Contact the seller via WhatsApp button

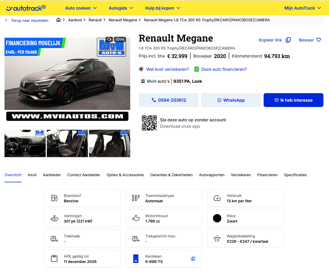pyautogui.click(x=231, y=100)
